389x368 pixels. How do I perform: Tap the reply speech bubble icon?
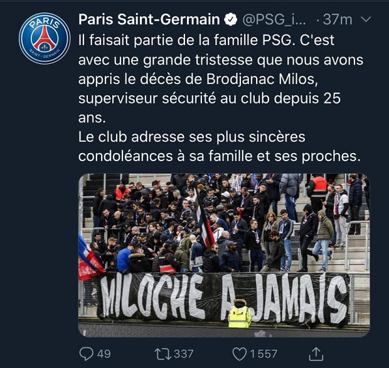[86, 354]
